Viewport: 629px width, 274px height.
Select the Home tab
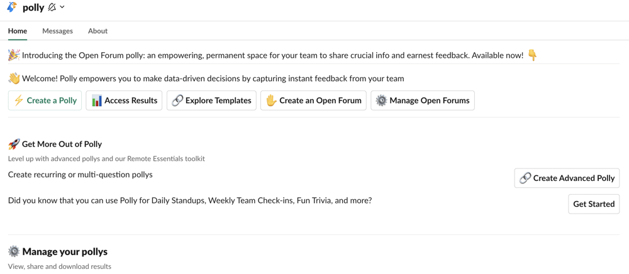18,31
